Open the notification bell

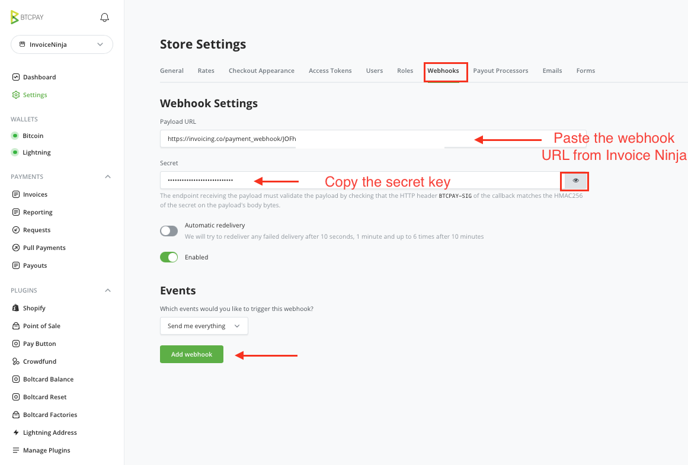click(x=104, y=17)
